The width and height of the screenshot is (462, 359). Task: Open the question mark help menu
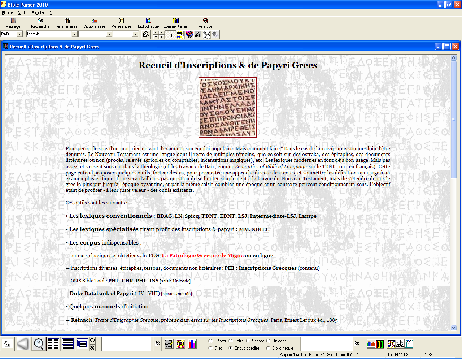(51, 13)
